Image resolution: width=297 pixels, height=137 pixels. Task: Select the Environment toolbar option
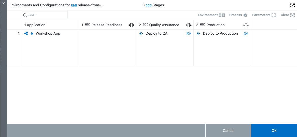point(211,15)
